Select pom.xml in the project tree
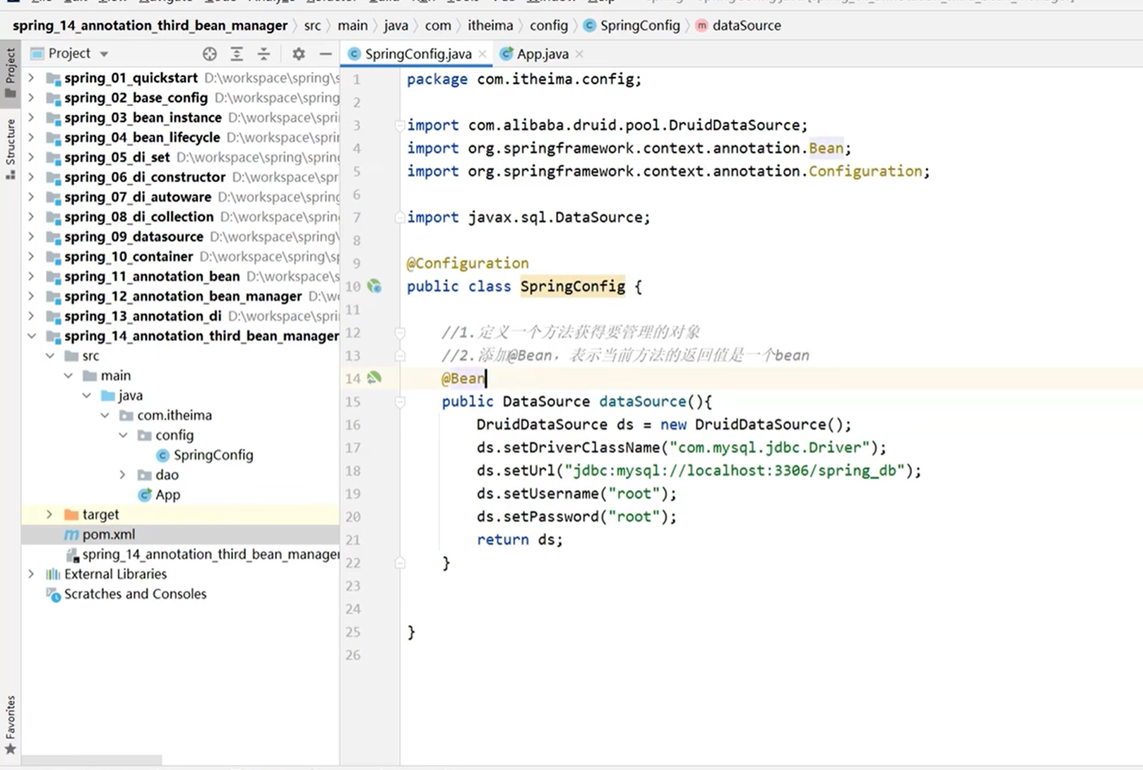This screenshot has height=770, width=1143. (x=108, y=534)
